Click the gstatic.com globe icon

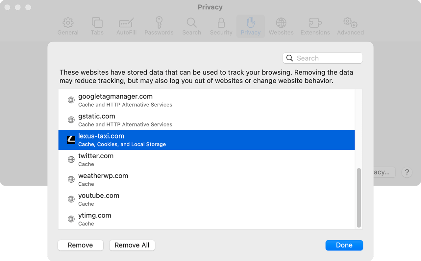click(x=71, y=120)
